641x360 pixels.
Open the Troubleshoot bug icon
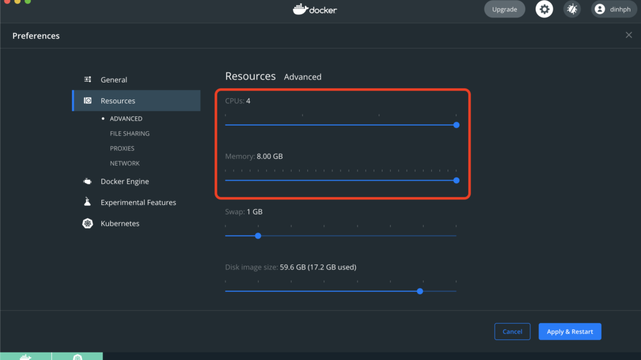pos(572,9)
